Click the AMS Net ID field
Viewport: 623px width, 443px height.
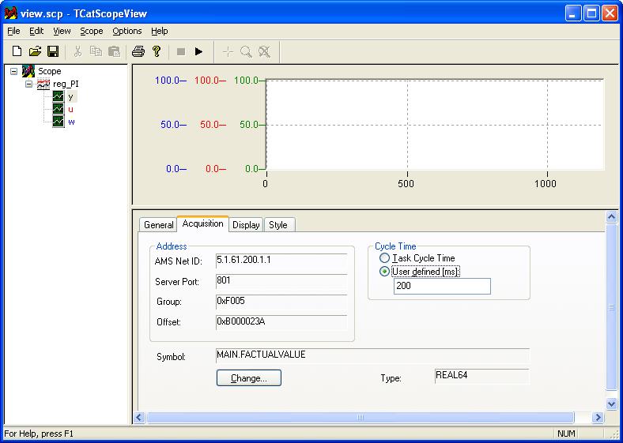281,261
